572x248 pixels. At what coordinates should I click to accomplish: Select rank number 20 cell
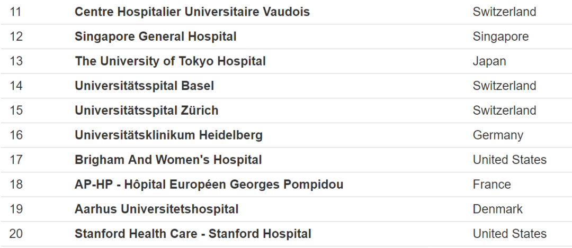[x=16, y=234]
